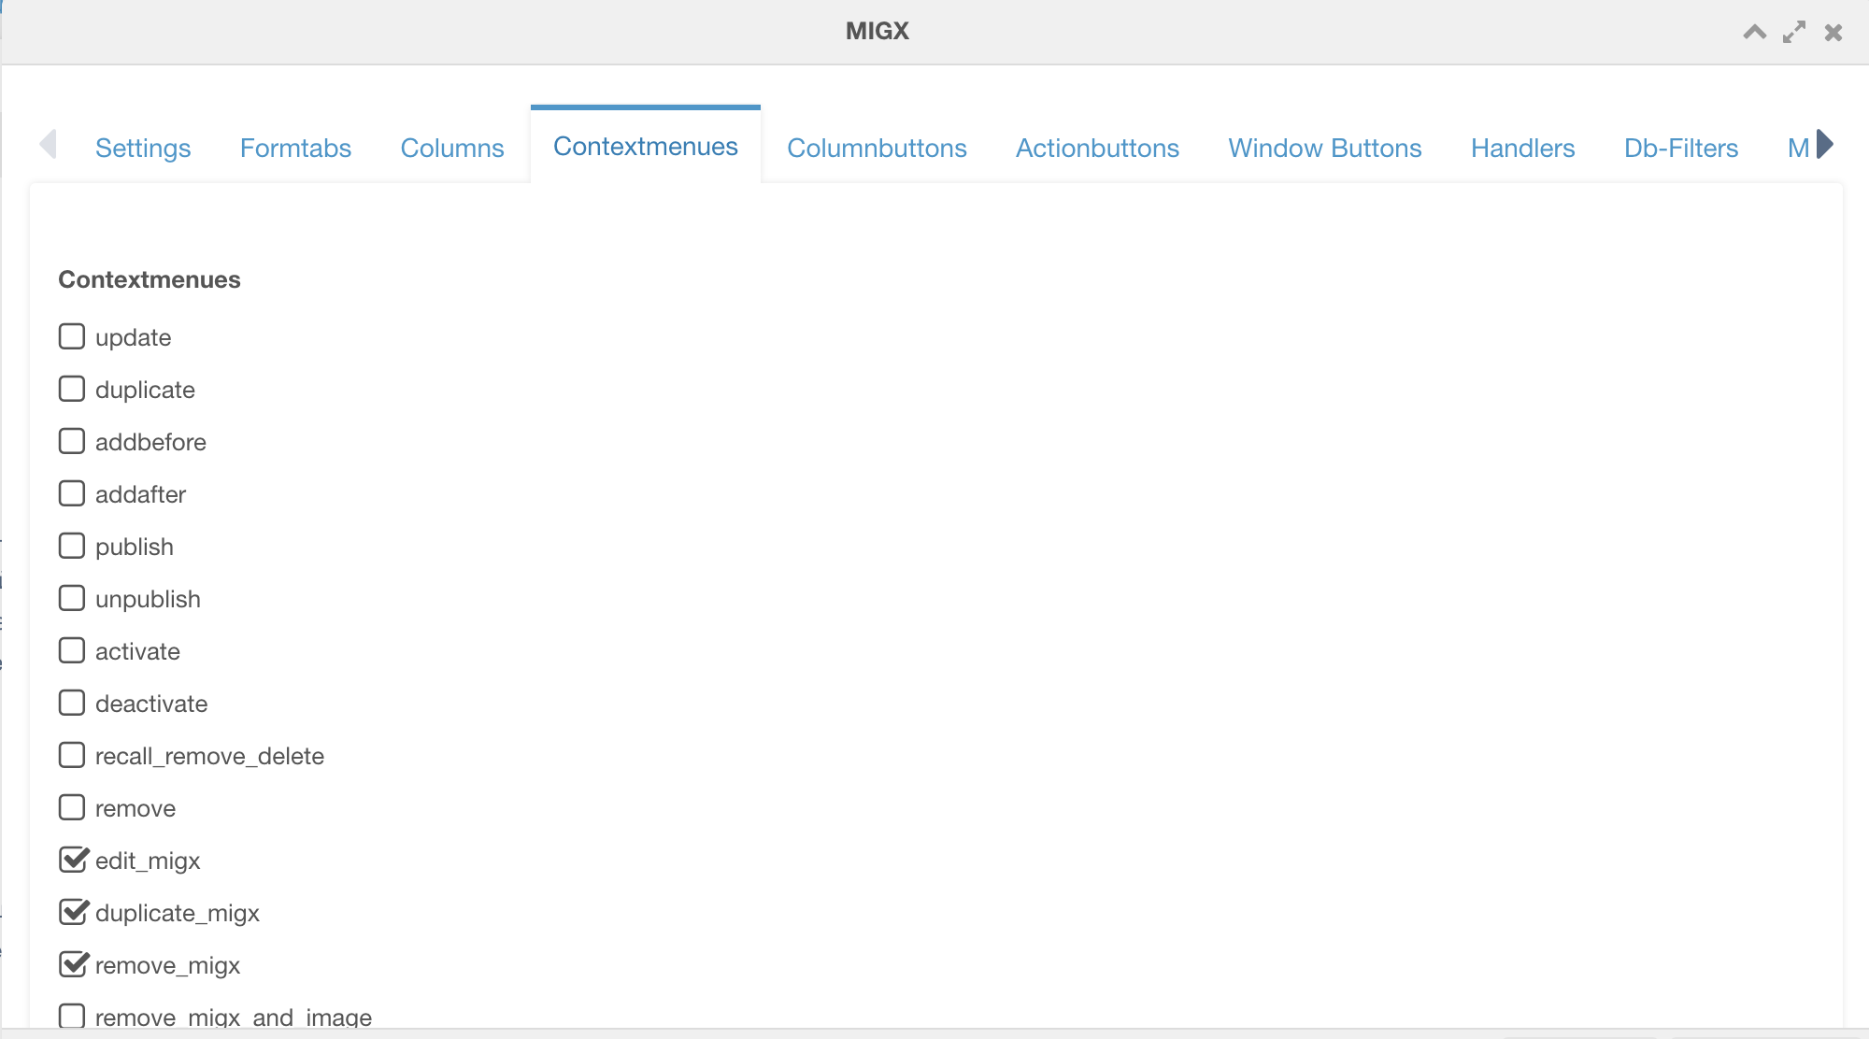Toggle the duplicate checkbox on
Viewport: 1869px width, 1039px height.
click(73, 389)
